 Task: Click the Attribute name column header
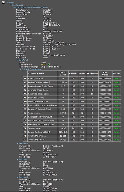[42, 73]
